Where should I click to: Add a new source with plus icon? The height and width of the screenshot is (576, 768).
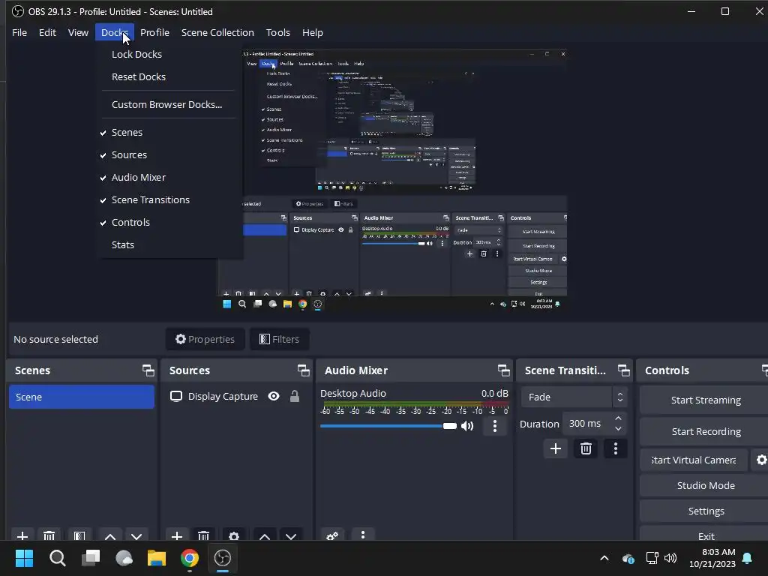pos(177,535)
